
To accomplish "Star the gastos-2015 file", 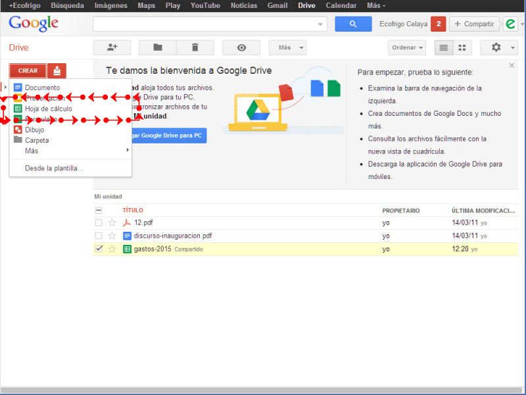I will click(x=112, y=249).
